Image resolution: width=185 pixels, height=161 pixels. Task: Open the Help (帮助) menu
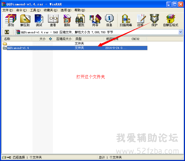pos(80,10)
